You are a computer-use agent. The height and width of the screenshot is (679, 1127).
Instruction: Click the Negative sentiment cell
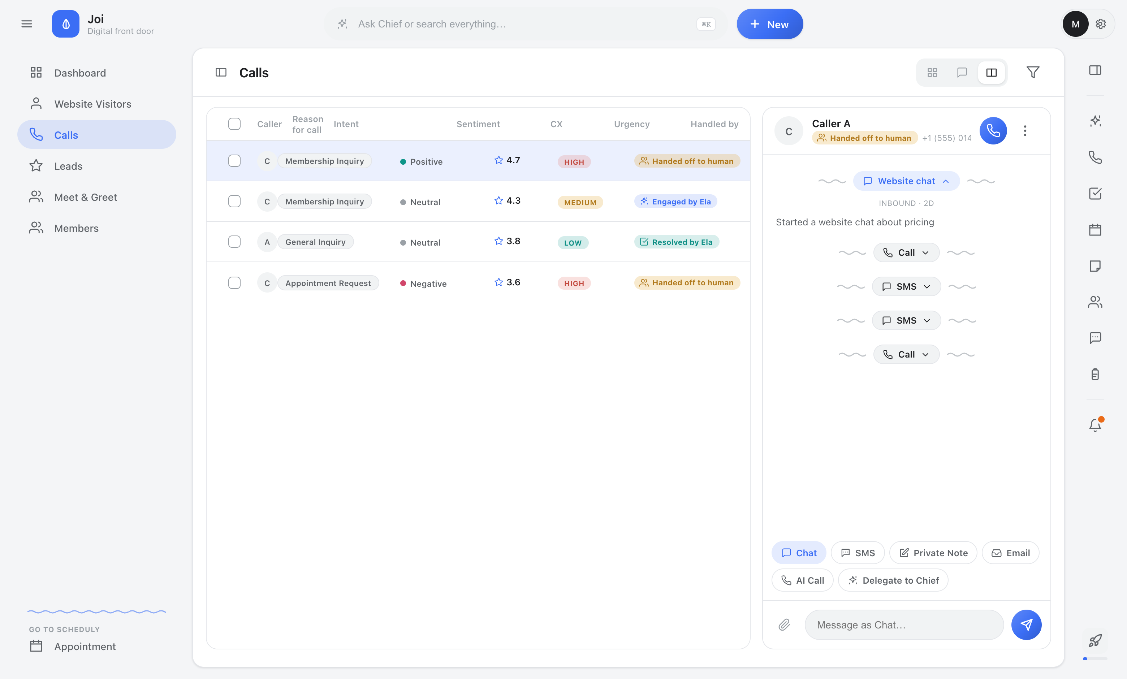(423, 284)
